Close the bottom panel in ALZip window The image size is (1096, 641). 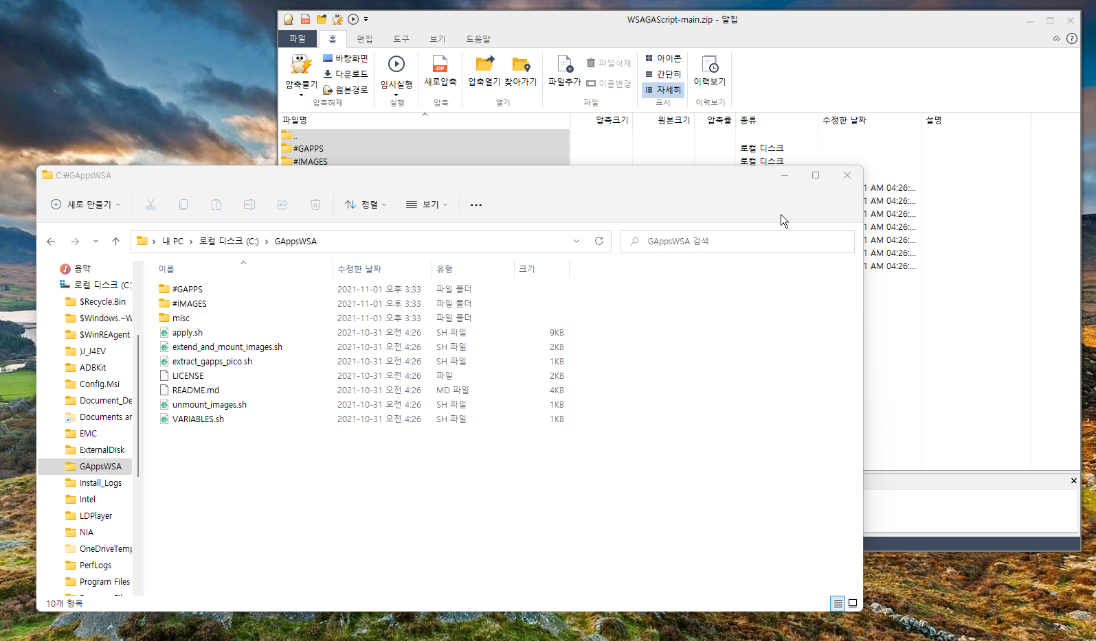[1073, 481]
